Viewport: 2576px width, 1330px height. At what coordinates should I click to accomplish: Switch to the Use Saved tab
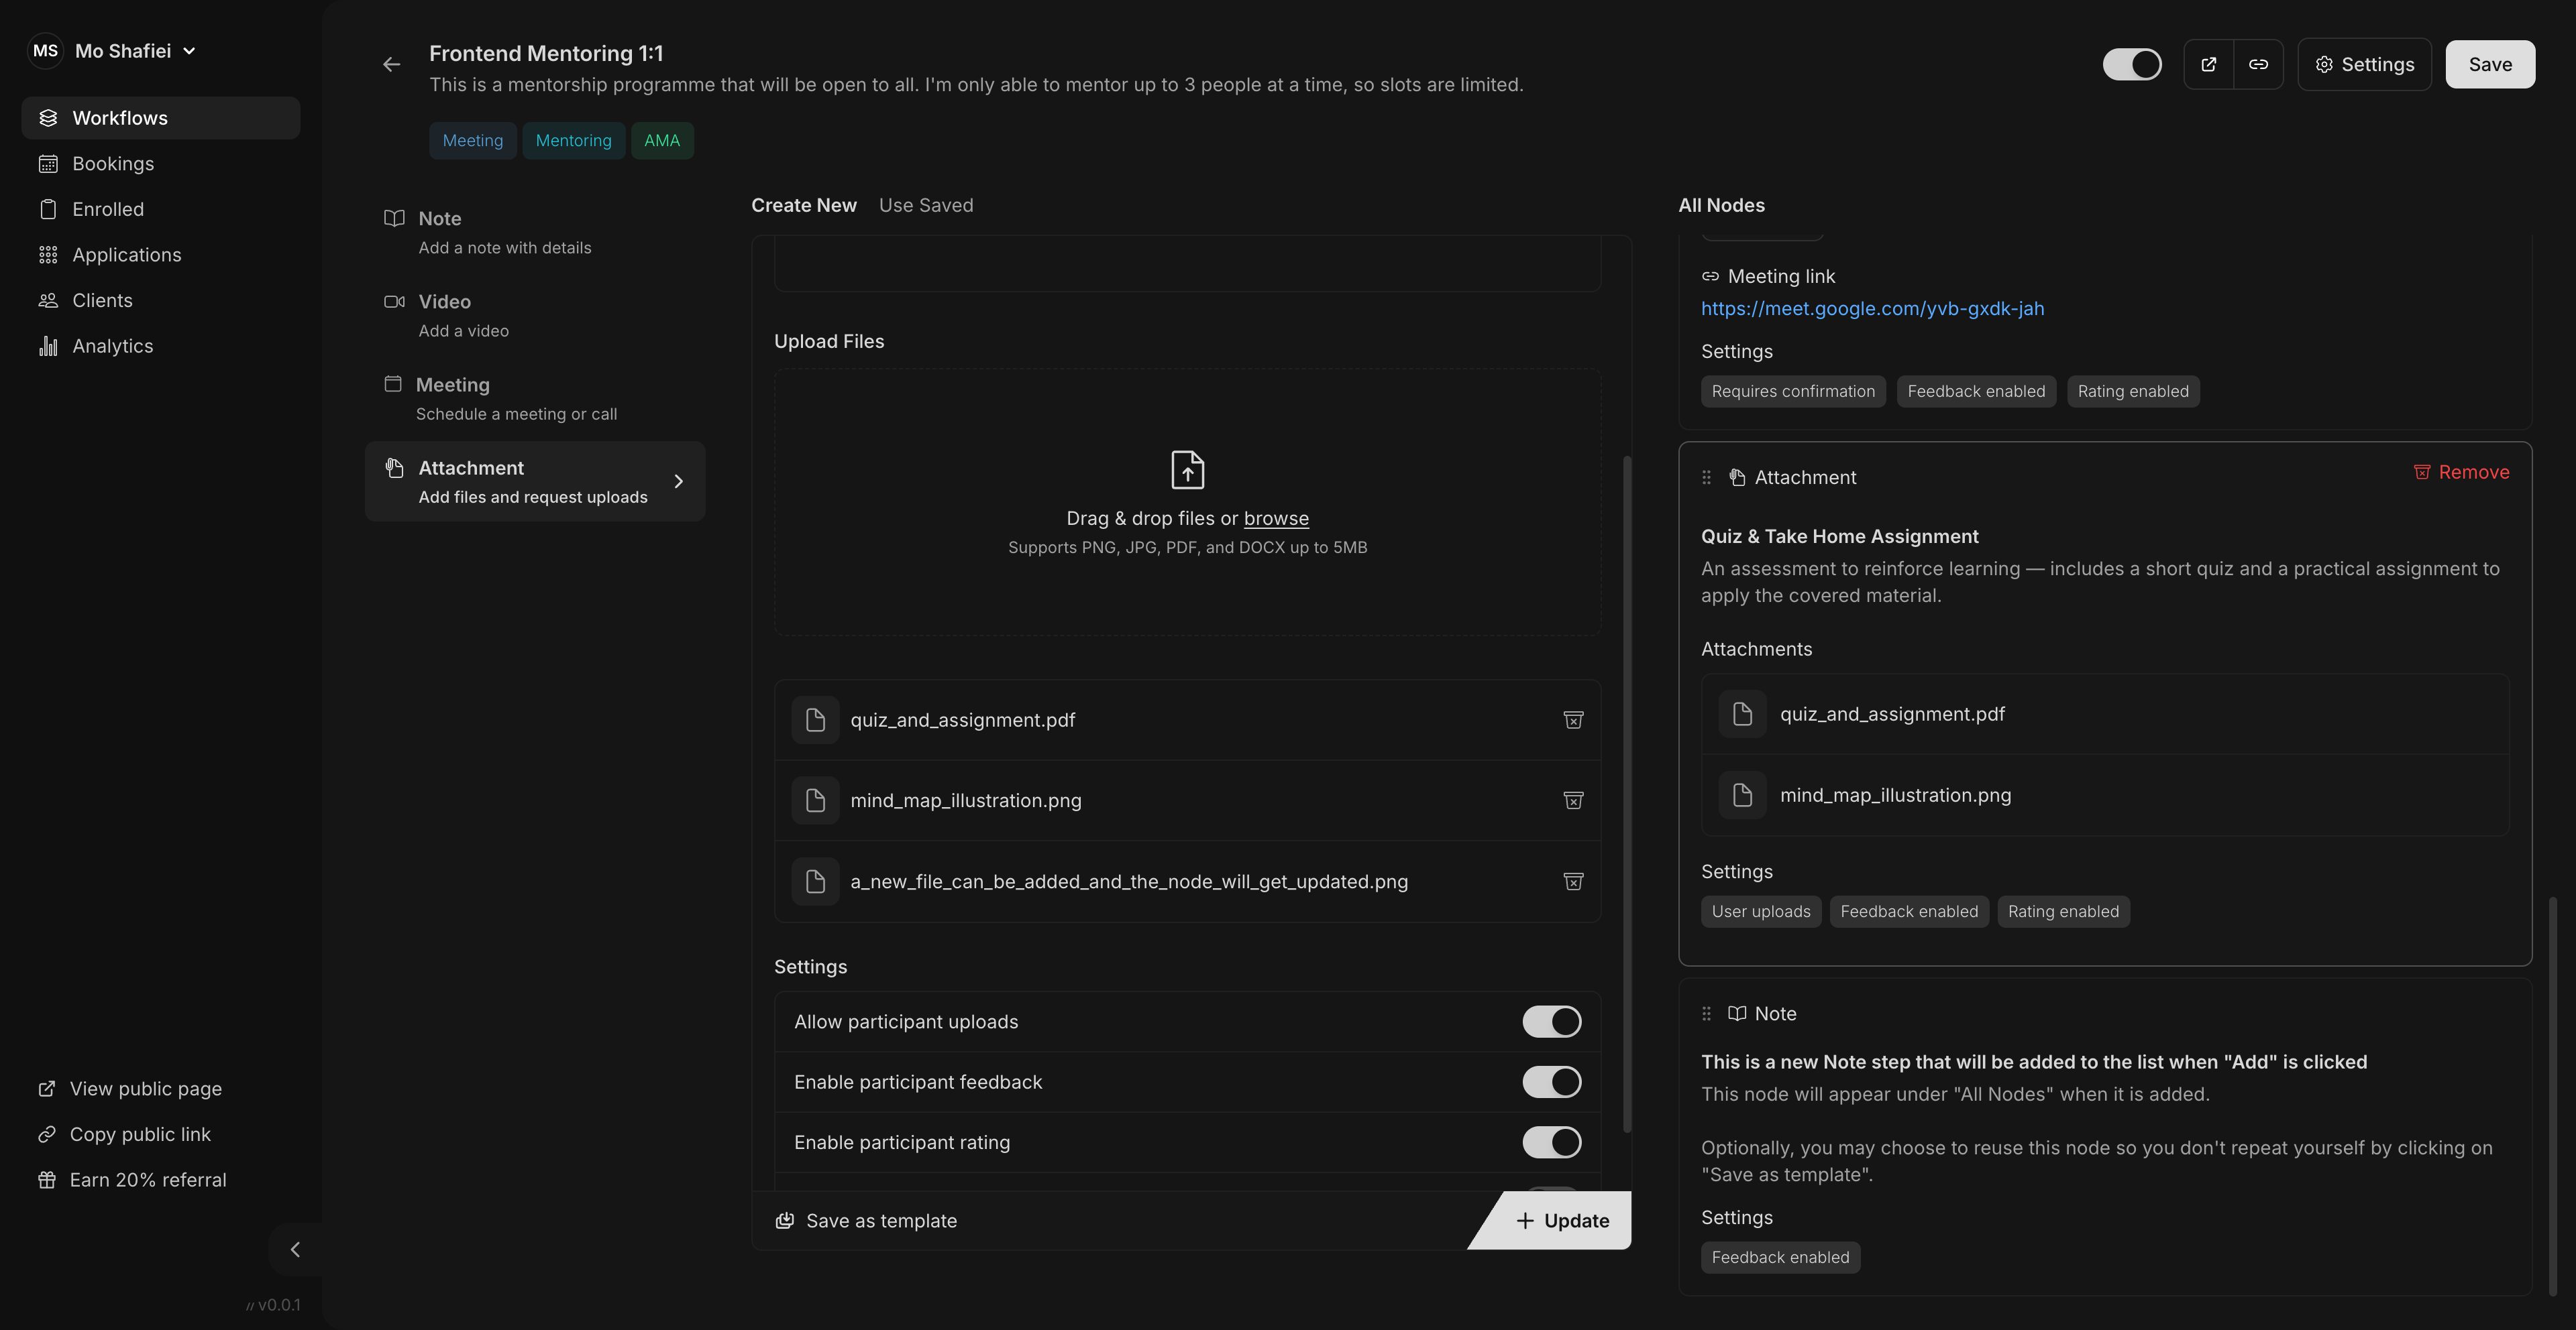[x=925, y=205]
